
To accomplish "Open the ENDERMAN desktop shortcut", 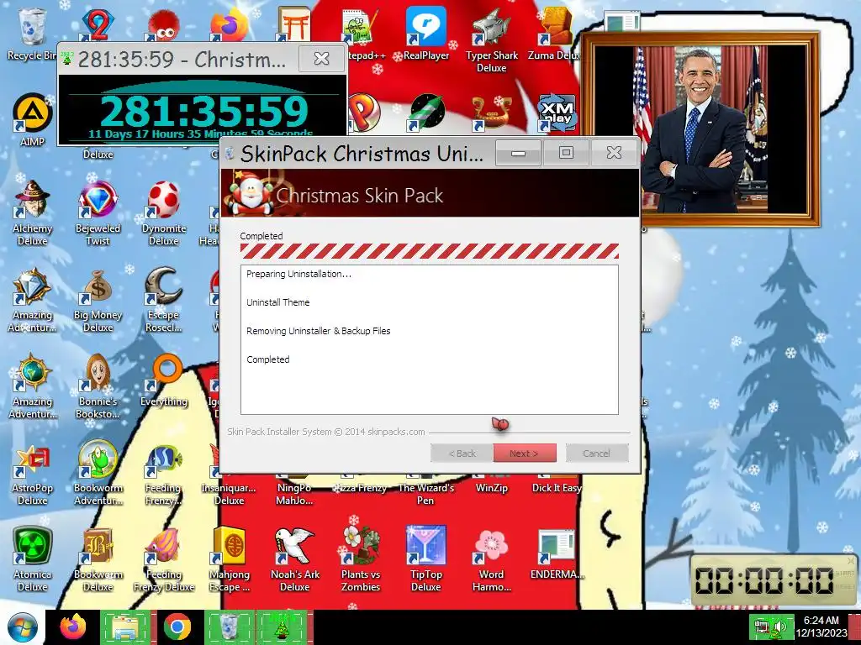I will coord(557,553).
